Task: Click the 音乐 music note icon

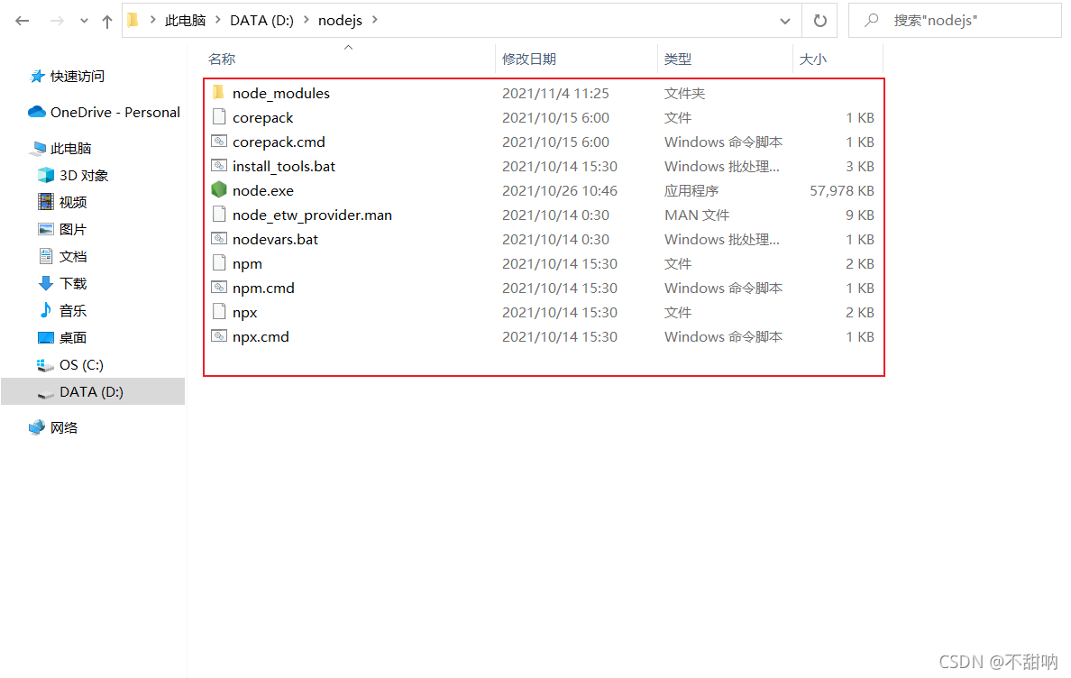Action: pos(46,310)
